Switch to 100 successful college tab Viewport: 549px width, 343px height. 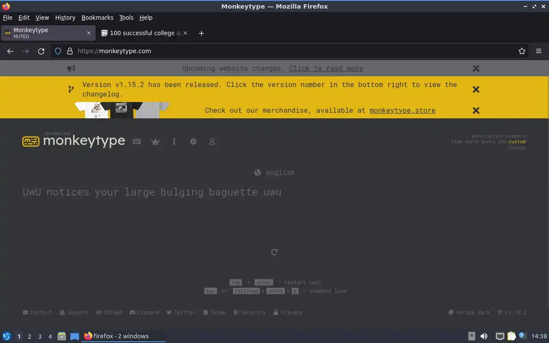(145, 33)
